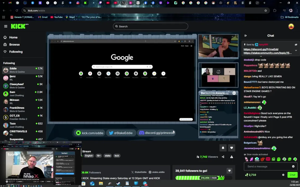Select ilkinsan channel in the Following list
300x187 pixels.
(23, 101)
